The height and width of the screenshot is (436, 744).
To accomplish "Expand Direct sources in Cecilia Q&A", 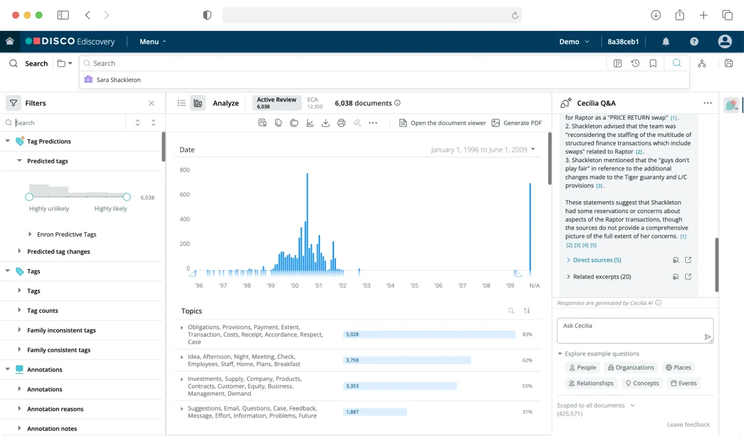I will click(x=595, y=259).
